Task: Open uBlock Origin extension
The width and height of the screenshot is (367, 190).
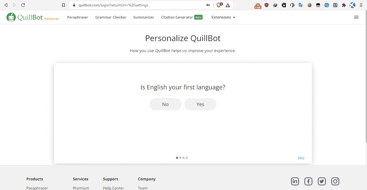Action: click(267, 5)
